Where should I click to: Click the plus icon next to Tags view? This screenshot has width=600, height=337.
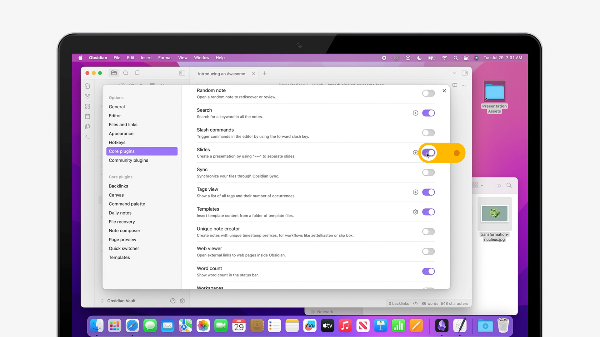(x=415, y=192)
